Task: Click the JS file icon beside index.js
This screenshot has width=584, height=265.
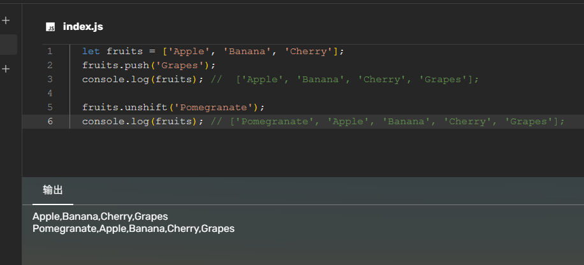Action: (x=50, y=27)
